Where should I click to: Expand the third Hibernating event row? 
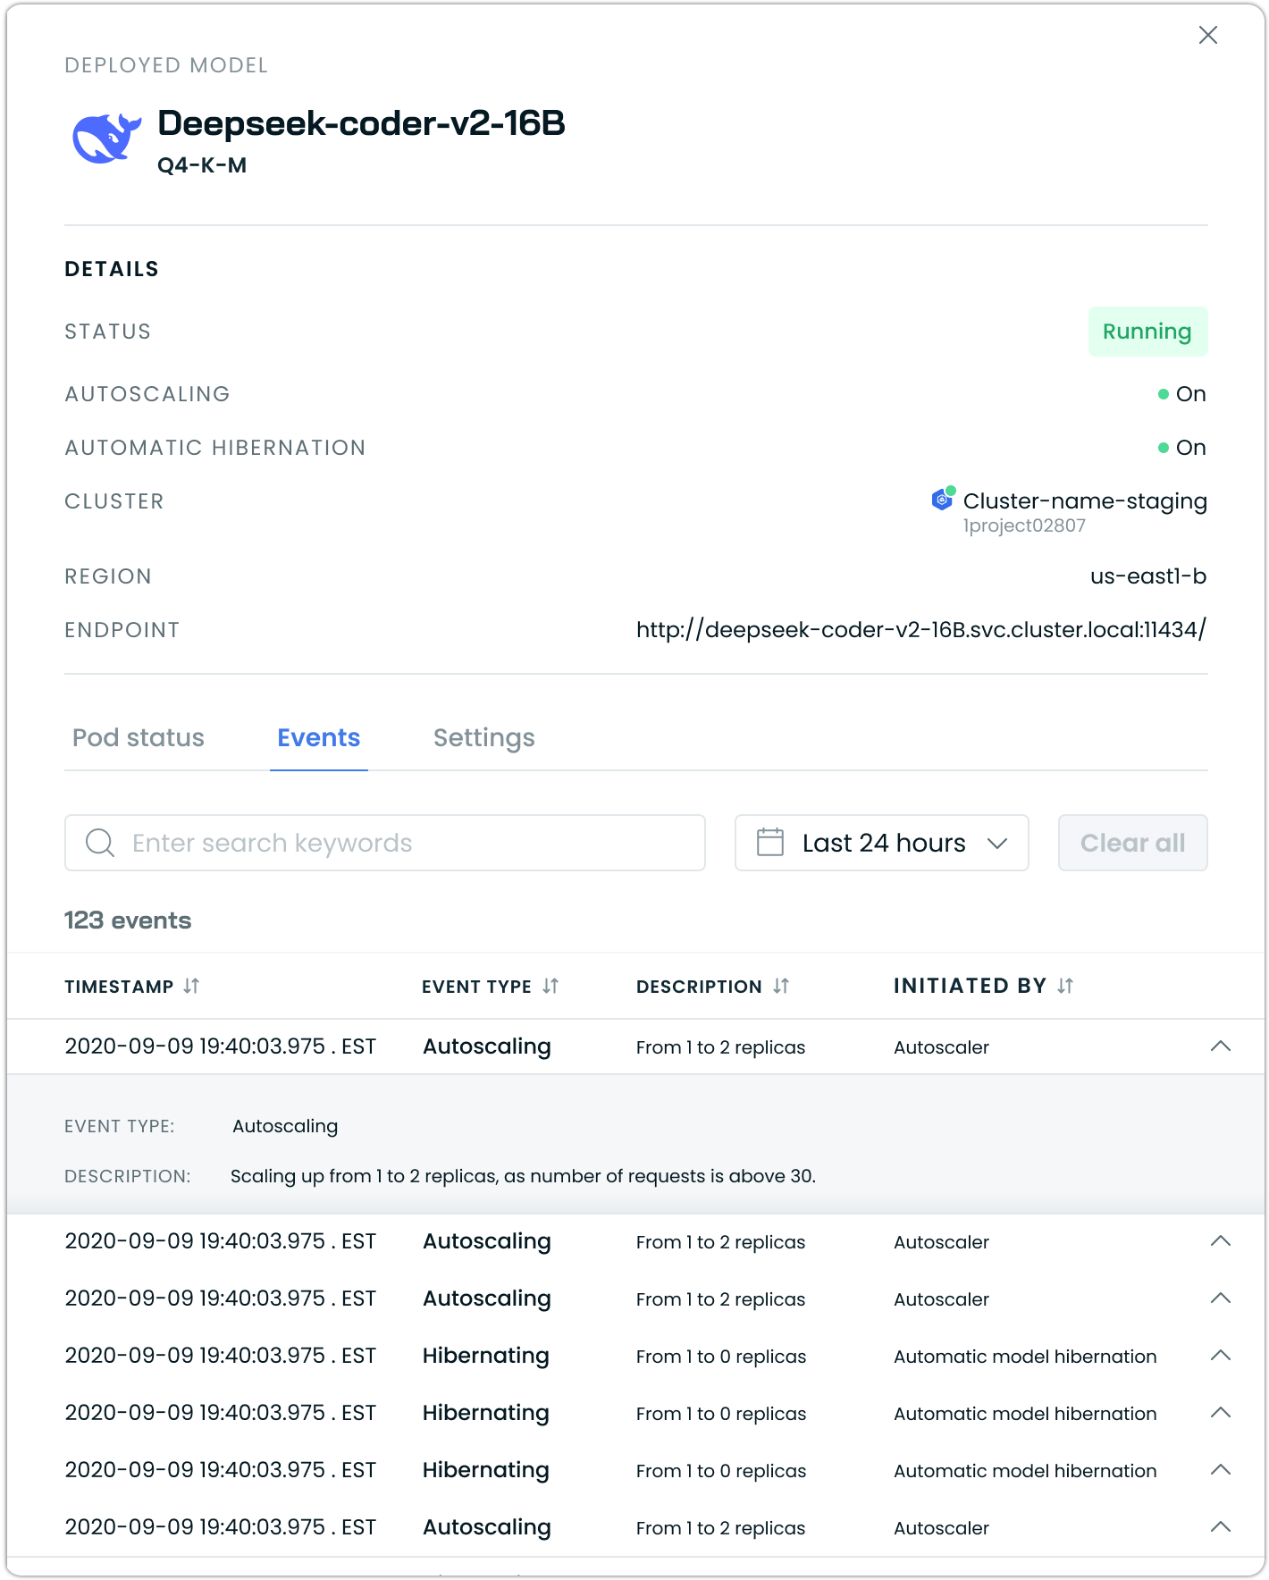(x=1221, y=1470)
